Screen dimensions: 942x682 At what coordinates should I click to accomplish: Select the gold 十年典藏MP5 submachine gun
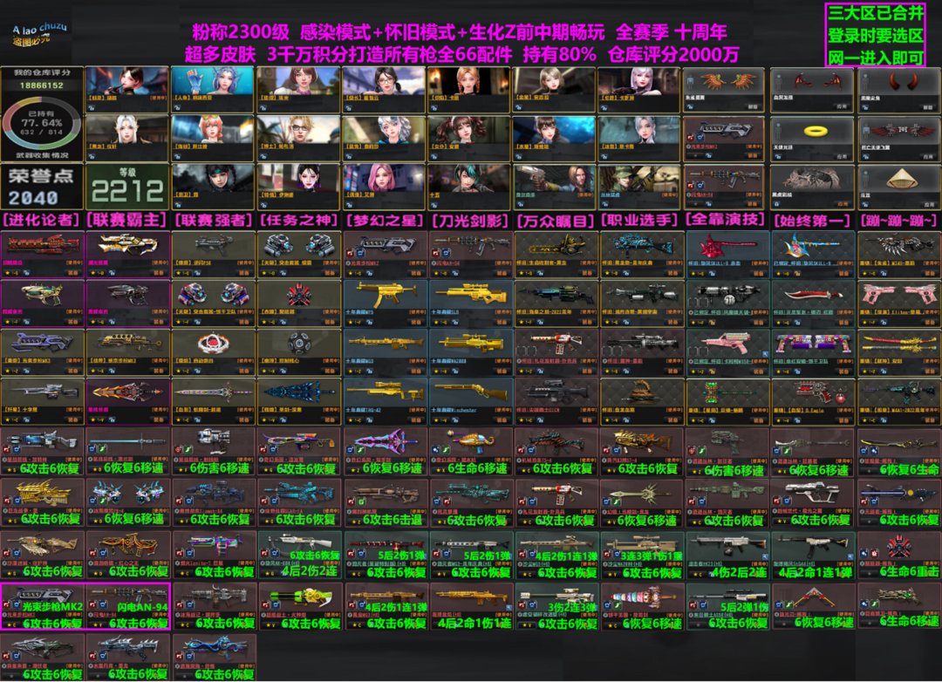pos(386,303)
